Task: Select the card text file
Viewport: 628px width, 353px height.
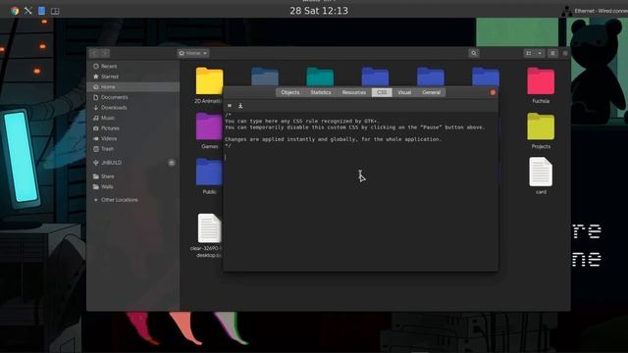Action: coord(541,173)
